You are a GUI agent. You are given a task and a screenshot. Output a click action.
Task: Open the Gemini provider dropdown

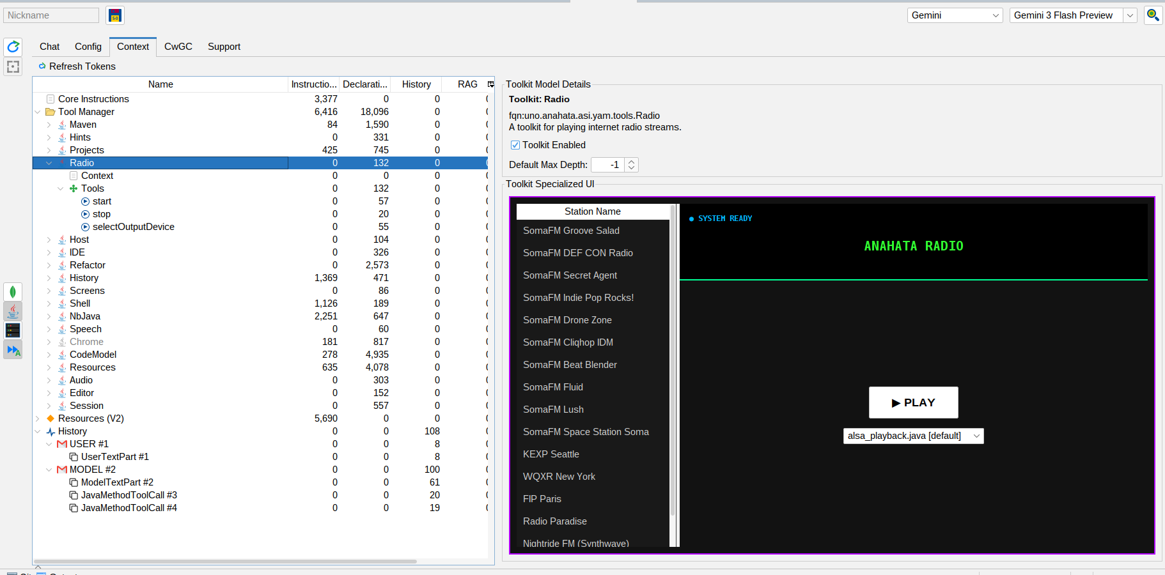954,15
